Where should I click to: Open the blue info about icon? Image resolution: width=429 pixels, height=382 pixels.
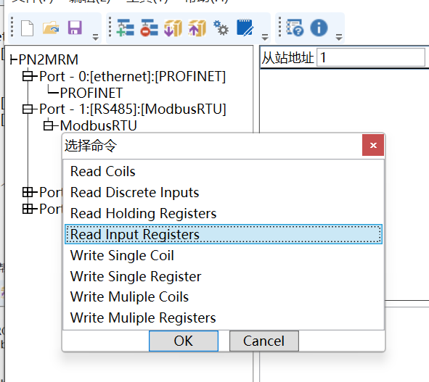point(319,28)
